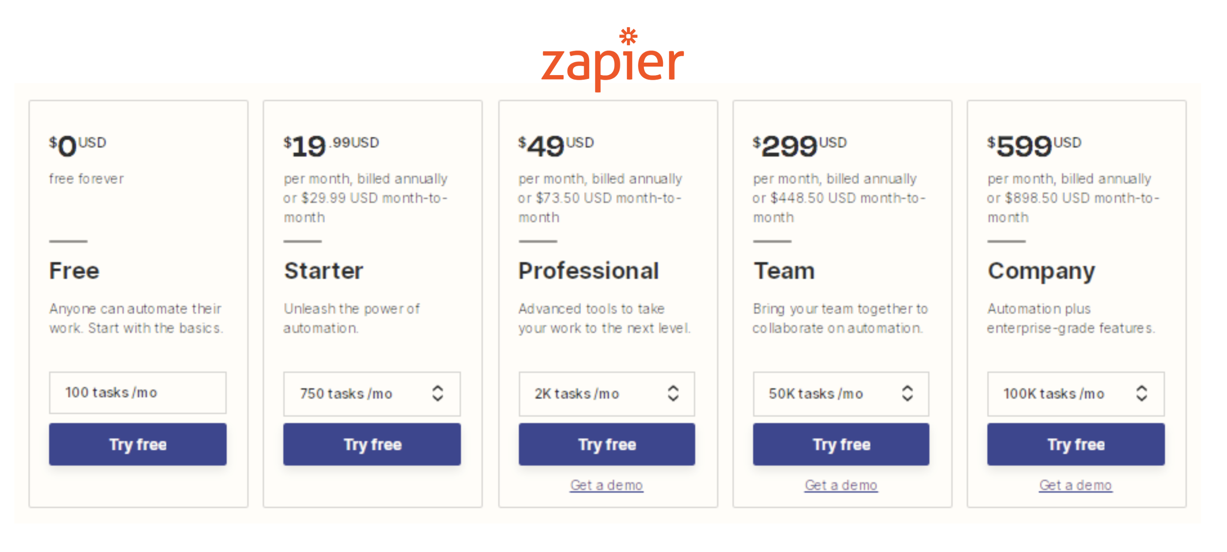
Task: Click Try free on the Company plan
Action: pyautogui.click(x=1076, y=444)
